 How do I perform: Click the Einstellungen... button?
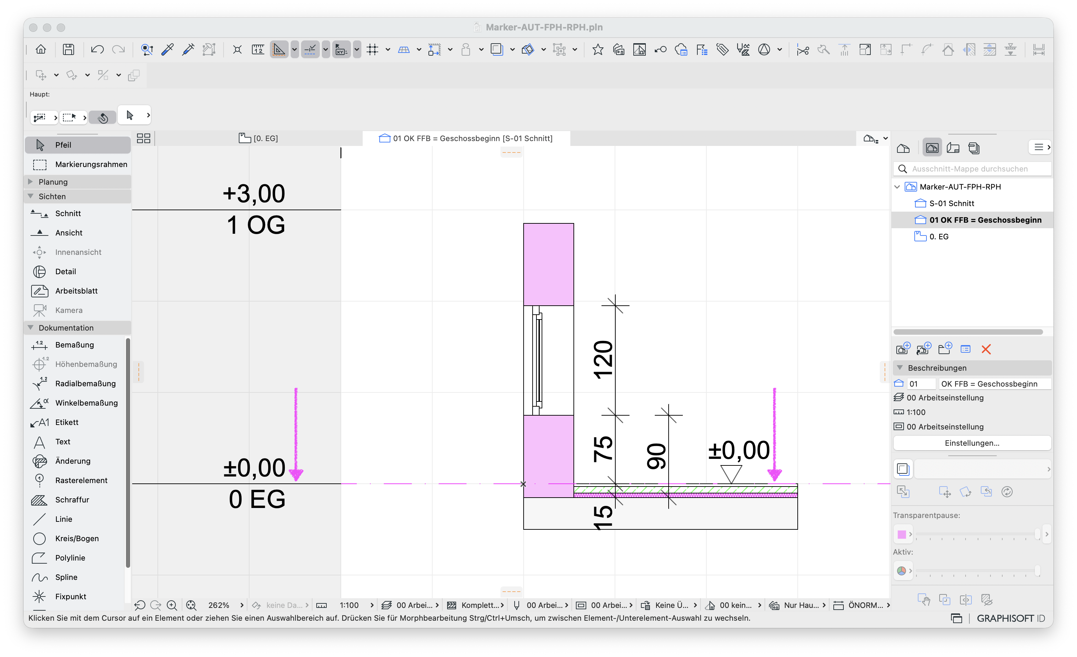click(x=972, y=443)
